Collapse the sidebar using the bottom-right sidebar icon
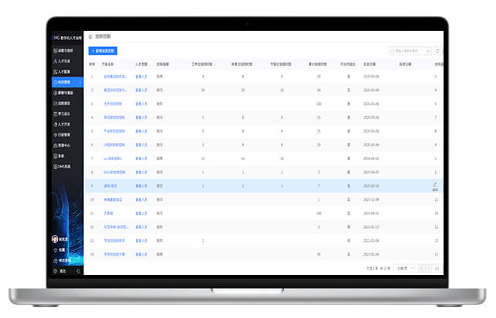This screenshot has width=496, height=318. tap(78, 271)
